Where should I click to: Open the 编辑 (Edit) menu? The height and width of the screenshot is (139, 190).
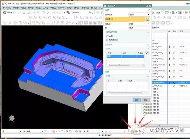[x=16, y=8]
